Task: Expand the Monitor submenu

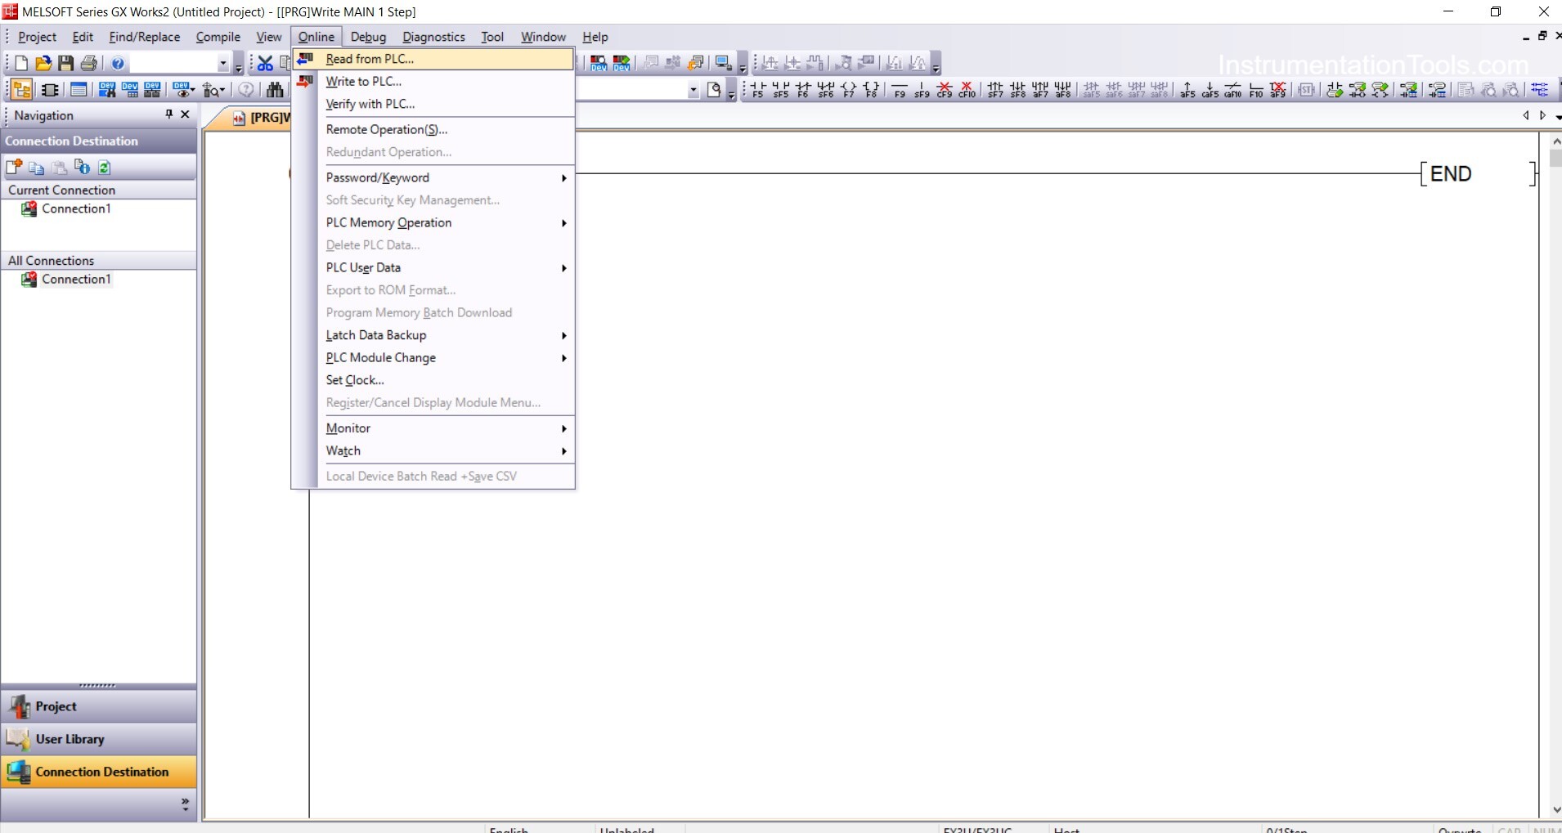Action: click(x=563, y=428)
